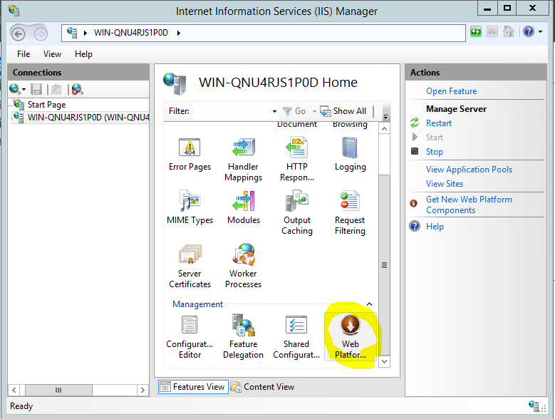The image size is (555, 419).
Task: Open the File menu
Action: tap(24, 54)
